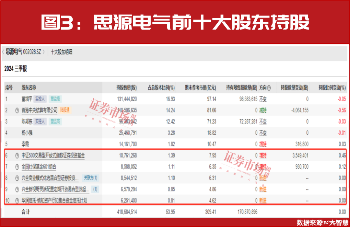
Task: Select shareholder name 杨小强
Action: tap(27, 133)
